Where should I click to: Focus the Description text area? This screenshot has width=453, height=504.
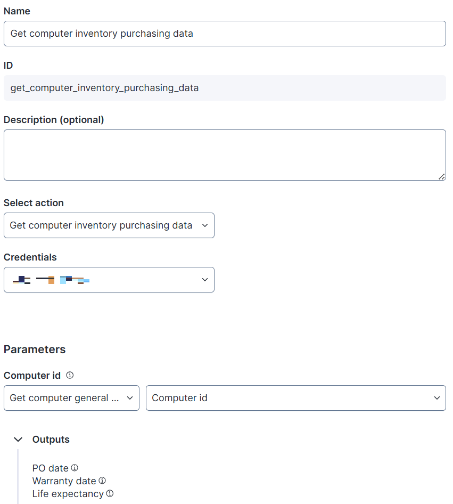(225, 155)
